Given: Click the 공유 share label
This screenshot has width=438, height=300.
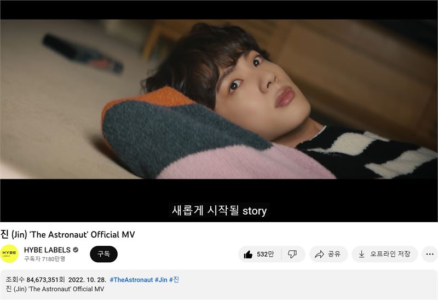Looking at the screenshot, I should (334, 254).
